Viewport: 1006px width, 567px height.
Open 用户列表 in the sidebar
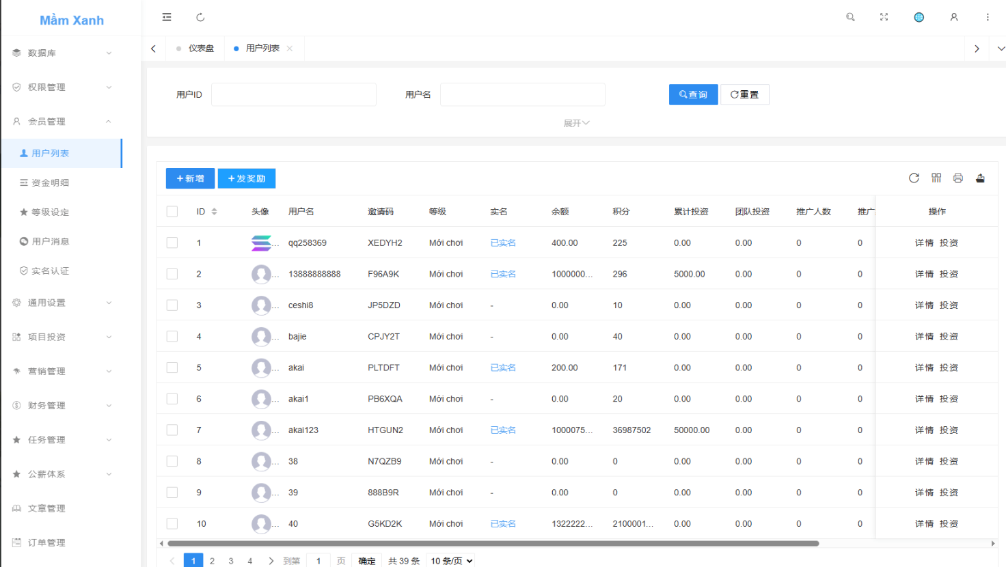62,153
